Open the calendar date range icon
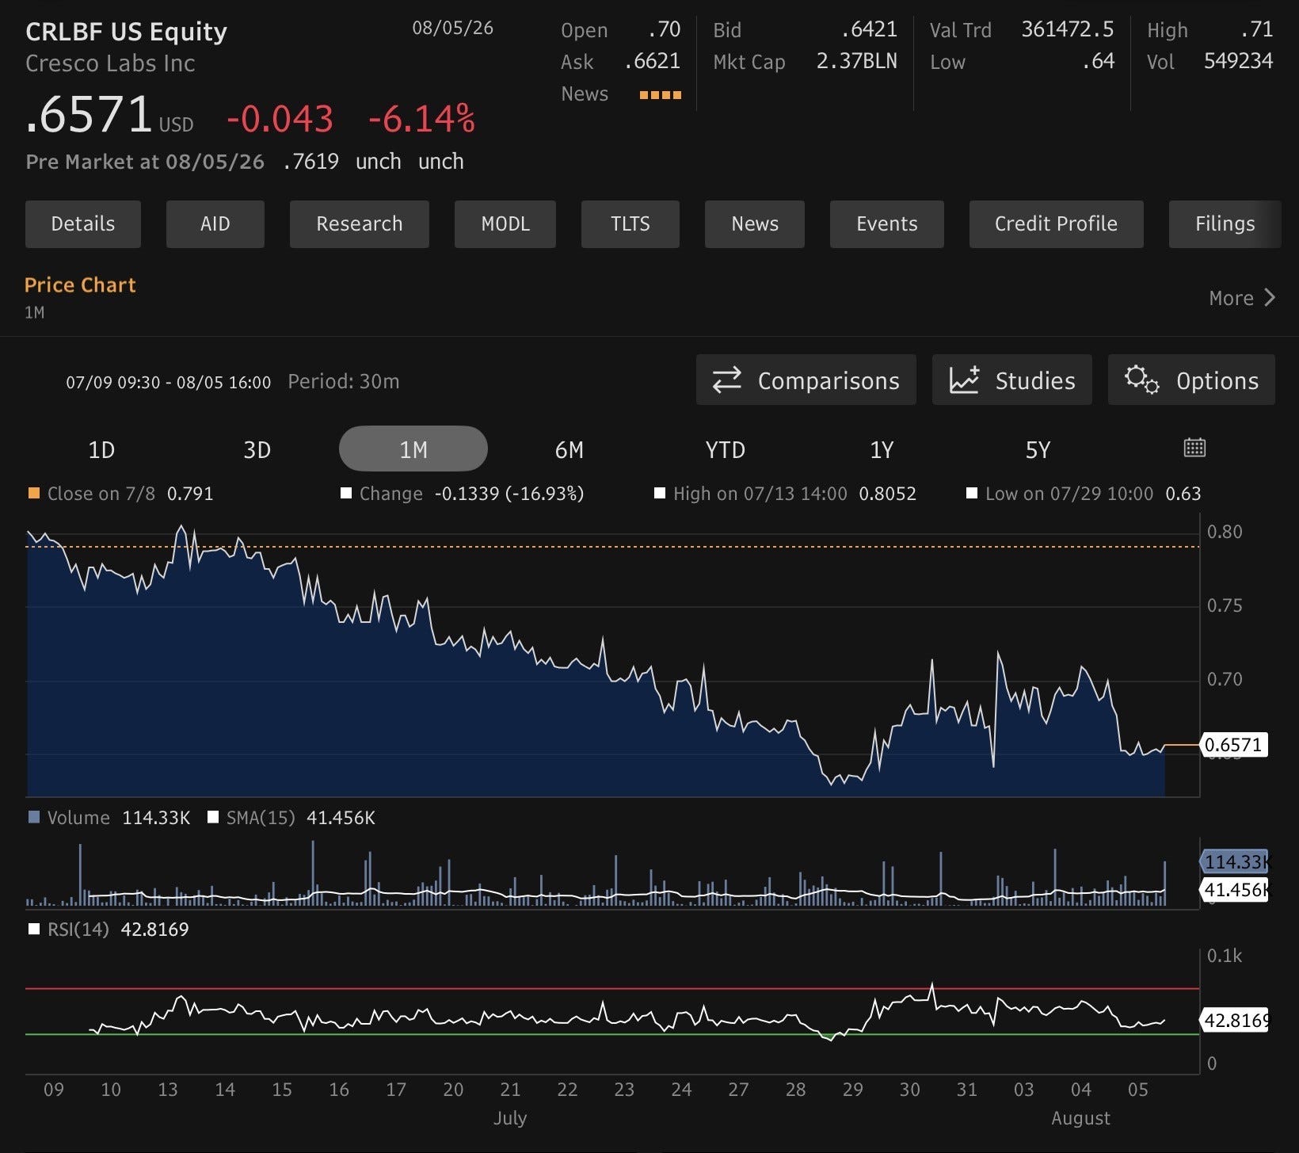 point(1194,448)
